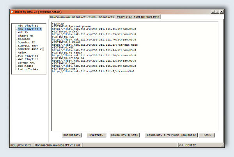Viewport: 234px width, 157px height.
Task: Click 'Сохранить в Utf8' button
Action: coord(126,135)
